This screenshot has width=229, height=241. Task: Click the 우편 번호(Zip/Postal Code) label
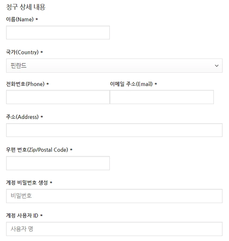[x=37, y=150]
